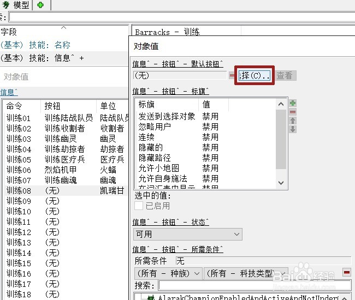Click the top search input field
The width and height of the screenshot is (355, 300).
click(182, 17)
